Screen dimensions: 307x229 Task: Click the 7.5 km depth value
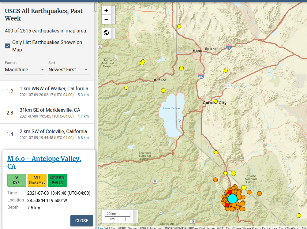tap(34, 208)
